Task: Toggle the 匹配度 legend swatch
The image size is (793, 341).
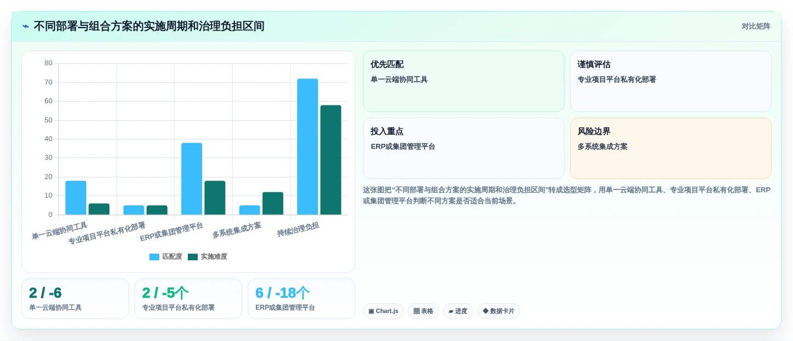Action: 154,257
